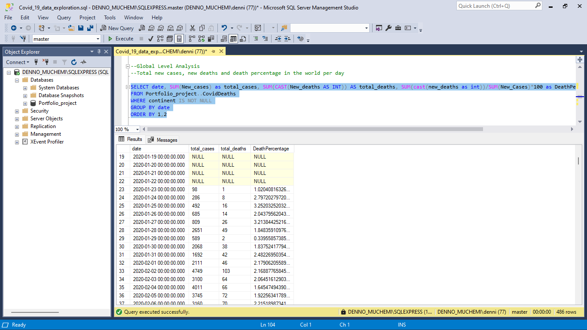This screenshot has width=587, height=330.
Task: Click the results grid vertical scrollbar thumb
Action: [x=578, y=161]
